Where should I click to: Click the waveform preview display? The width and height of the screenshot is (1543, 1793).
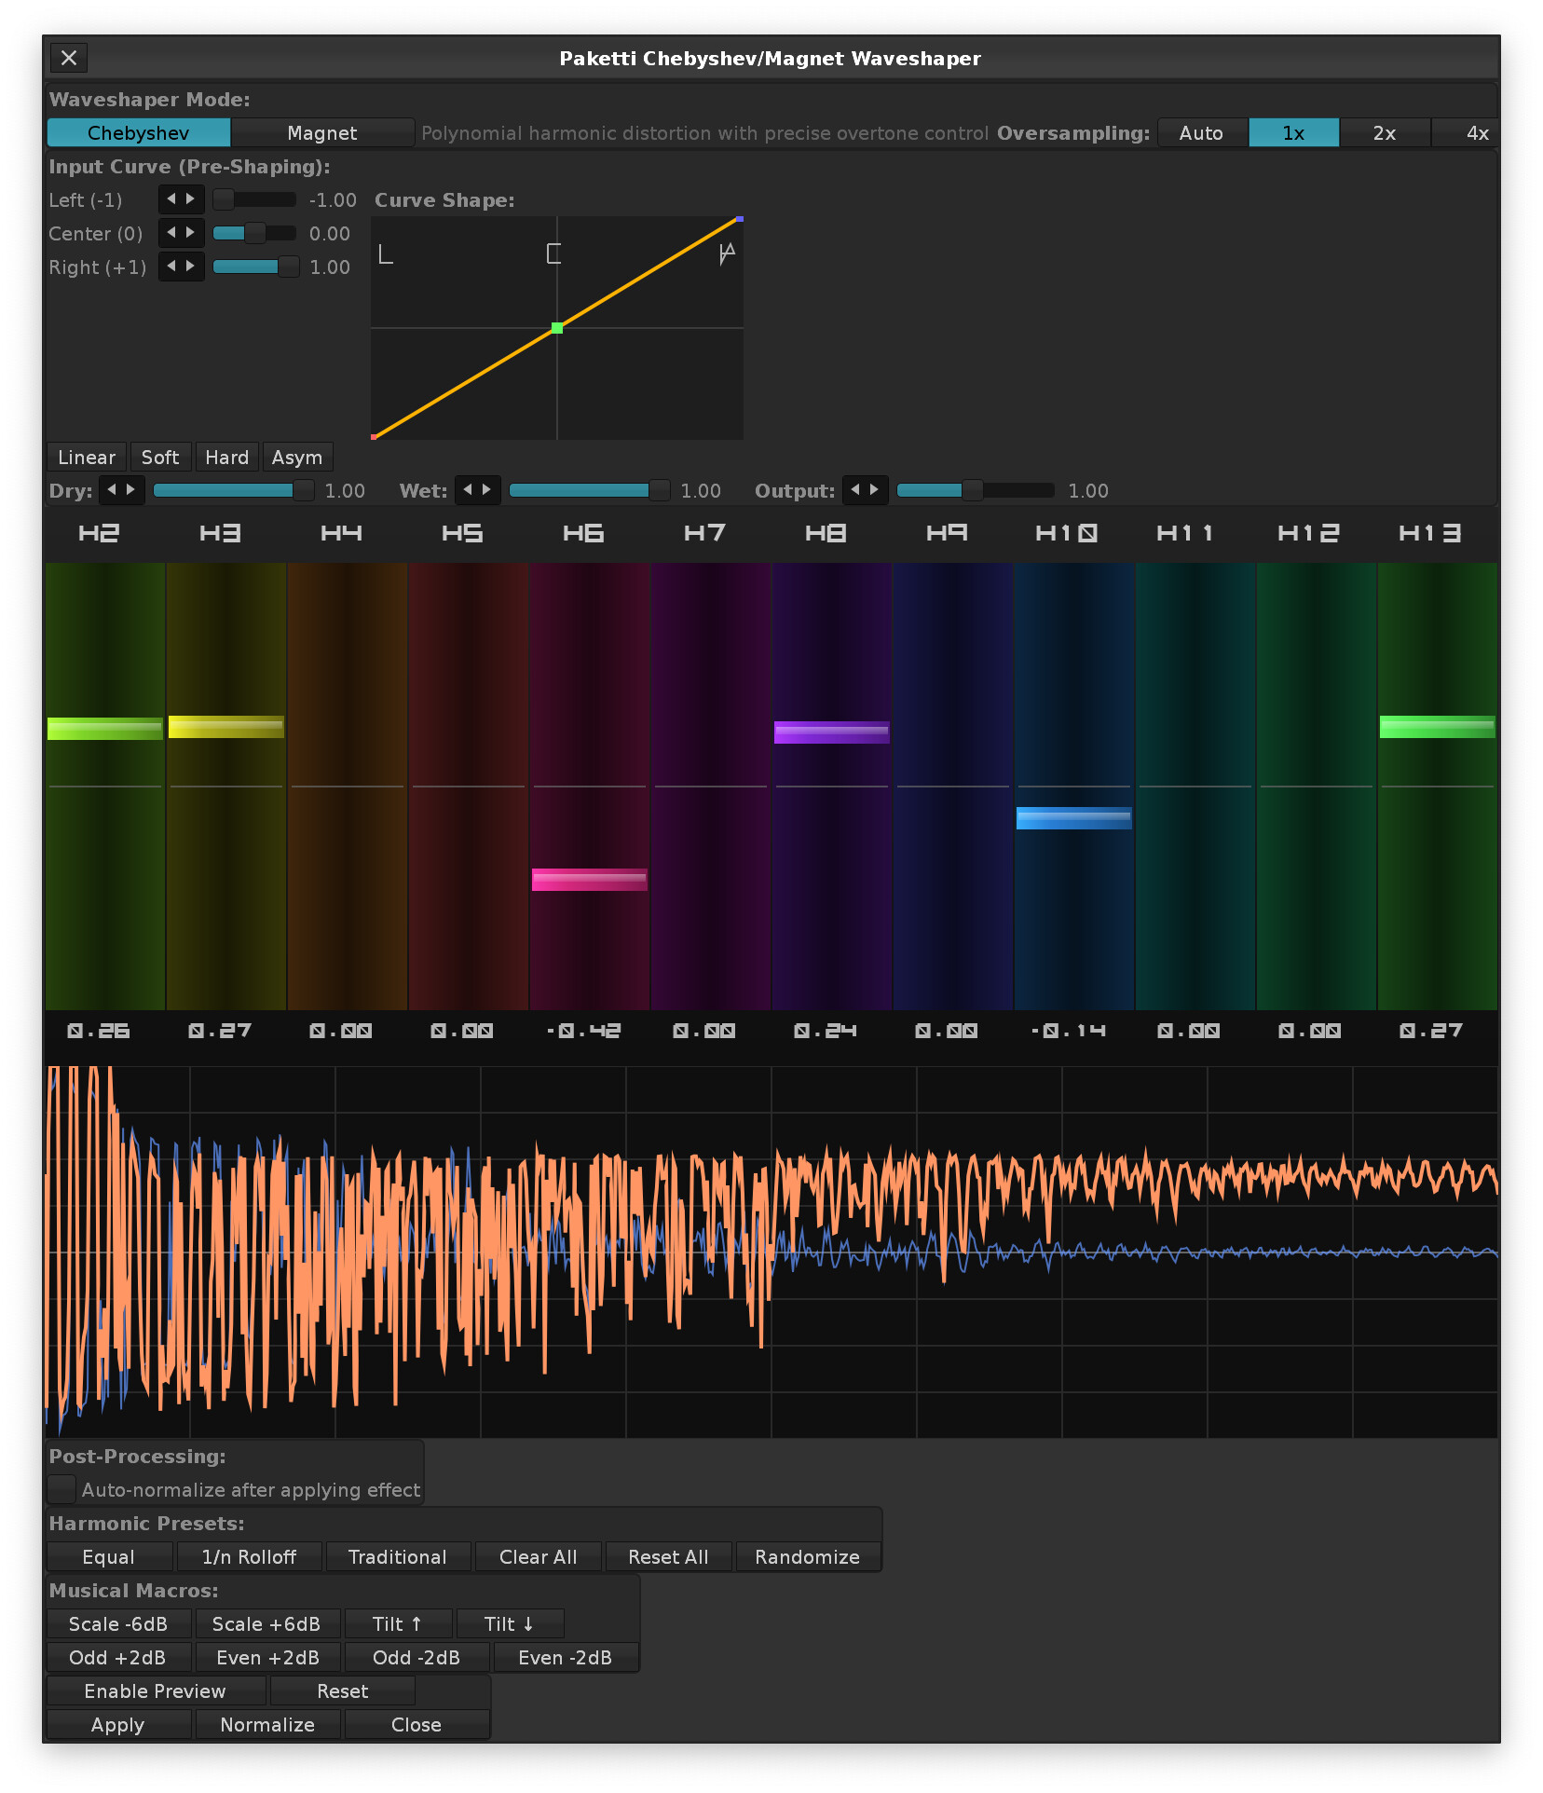(x=771, y=1252)
